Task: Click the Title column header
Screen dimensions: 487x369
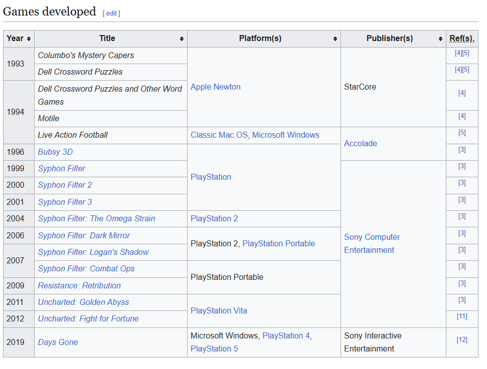Action: coord(111,39)
